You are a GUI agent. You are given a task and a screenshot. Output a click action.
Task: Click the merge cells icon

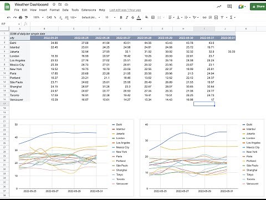159,17
